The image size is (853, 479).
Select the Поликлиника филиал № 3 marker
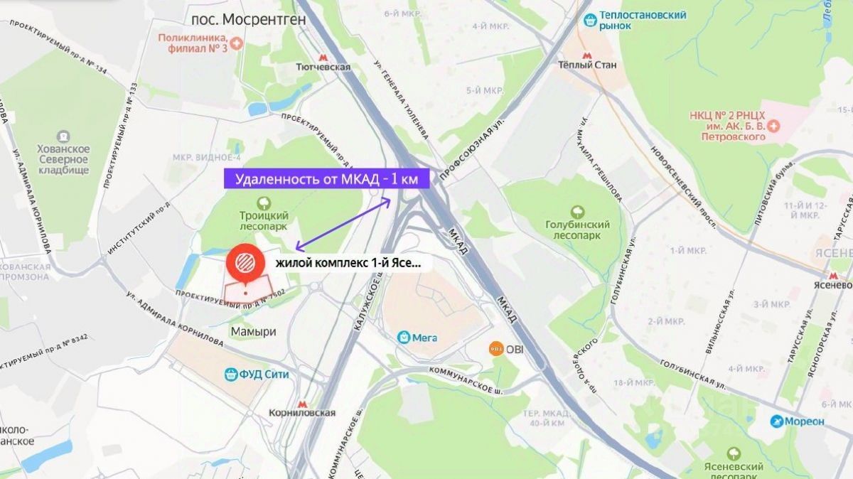pyautogui.click(x=236, y=44)
